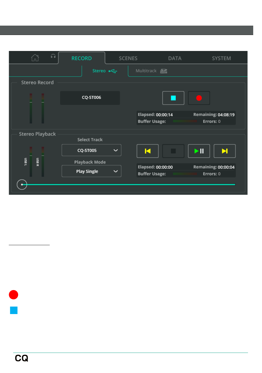The width and height of the screenshot is (262, 373).
Task: Switch to the Multitrack SD sub-tab
Action: pyautogui.click(x=151, y=71)
